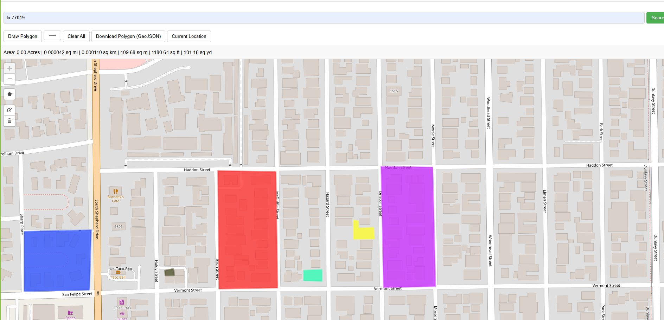664x320 pixels.
Task: Download the polygon as GeoJSON
Action: (128, 36)
